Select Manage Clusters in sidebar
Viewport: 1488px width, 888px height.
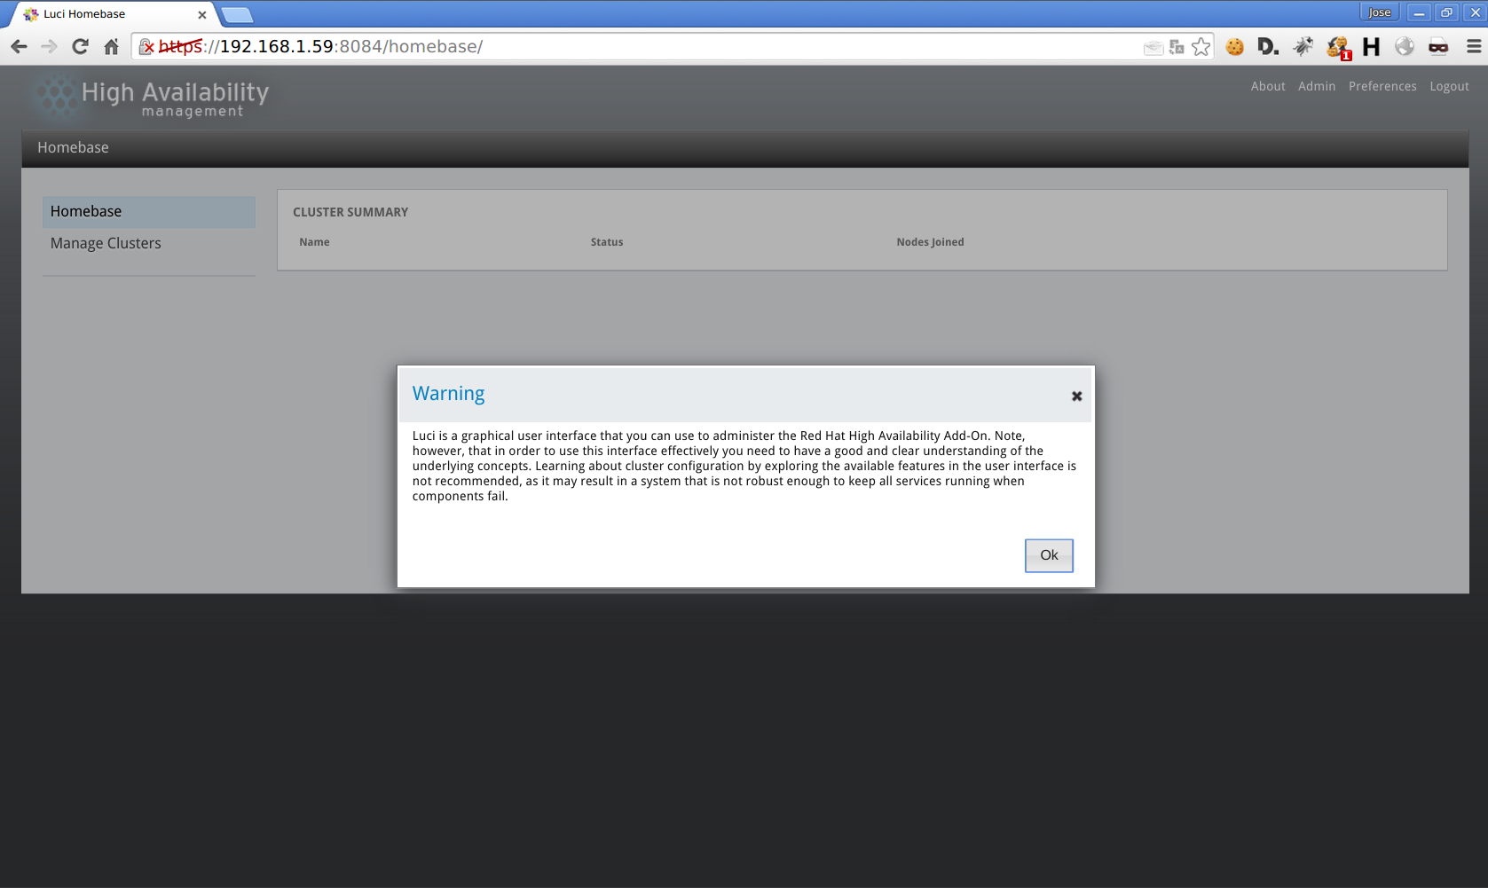(106, 243)
